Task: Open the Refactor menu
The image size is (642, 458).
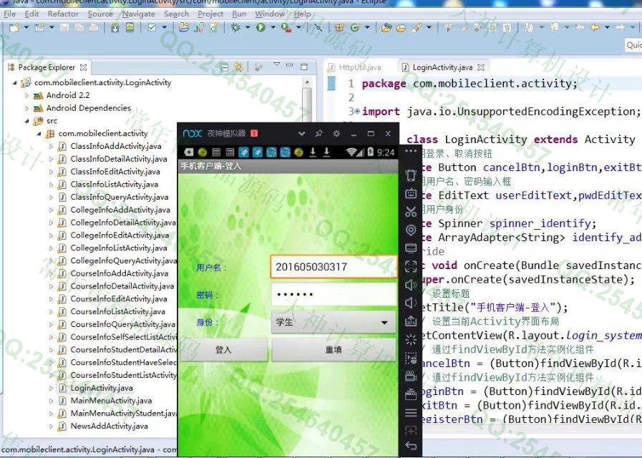Action: point(63,14)
